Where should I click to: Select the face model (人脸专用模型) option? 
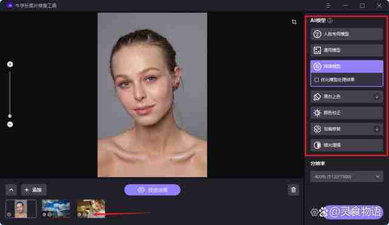coord(346,34)
